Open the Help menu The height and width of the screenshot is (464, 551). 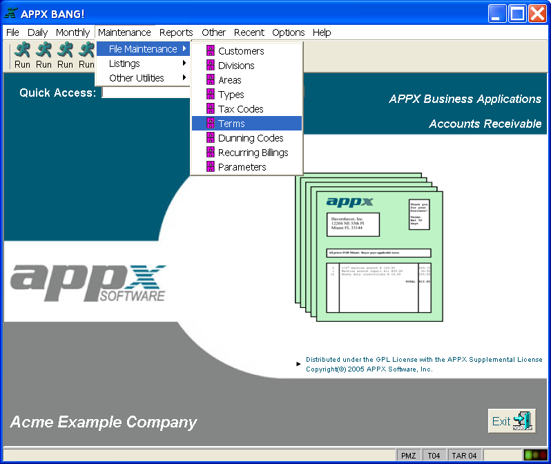322,32
